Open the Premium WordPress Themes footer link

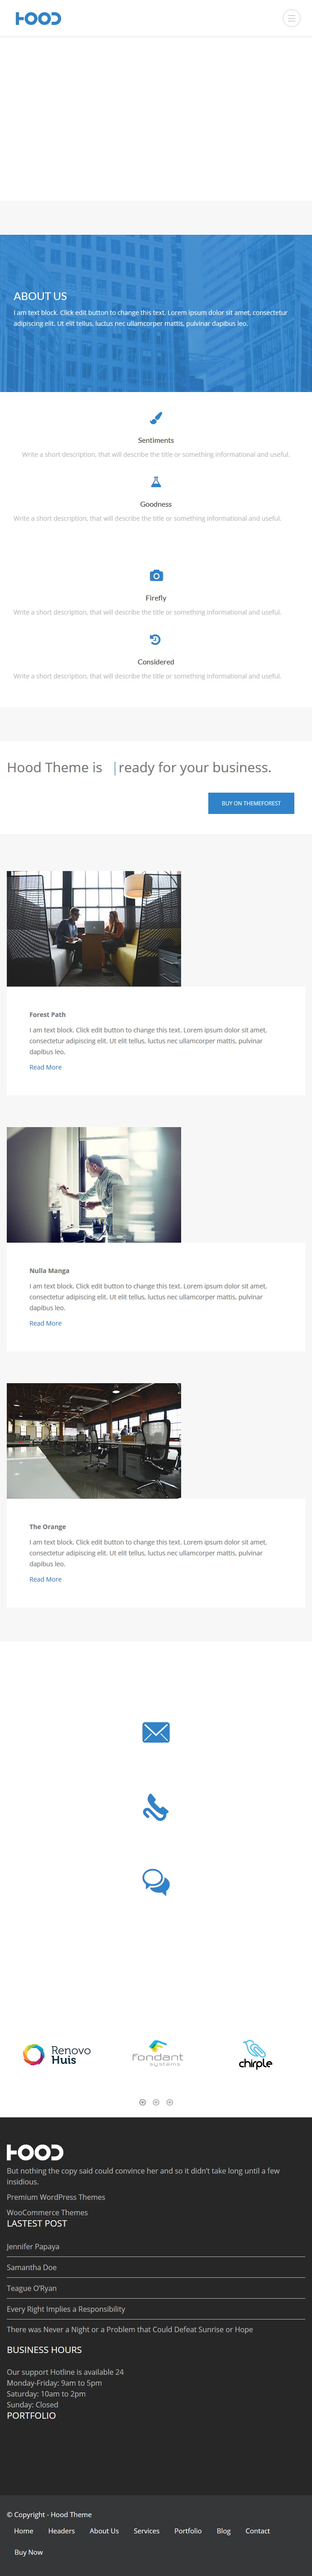56,2197
